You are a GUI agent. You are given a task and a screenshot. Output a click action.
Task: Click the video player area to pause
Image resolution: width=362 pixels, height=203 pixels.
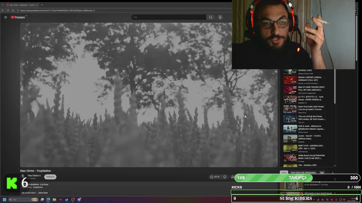(149, 95)
